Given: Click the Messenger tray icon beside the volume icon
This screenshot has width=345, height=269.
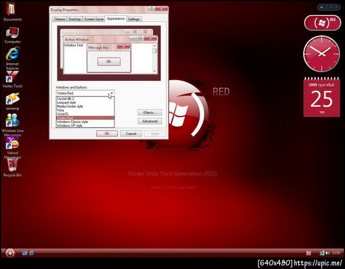Looking at the screenshot, I should tap(322, 253).
